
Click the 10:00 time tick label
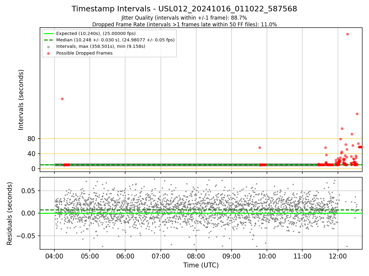[267, 256]
